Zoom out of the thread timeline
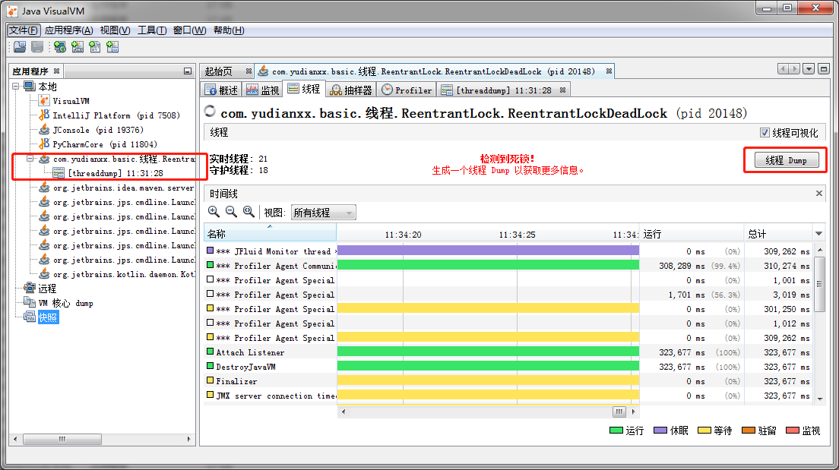 pos(231,211)
